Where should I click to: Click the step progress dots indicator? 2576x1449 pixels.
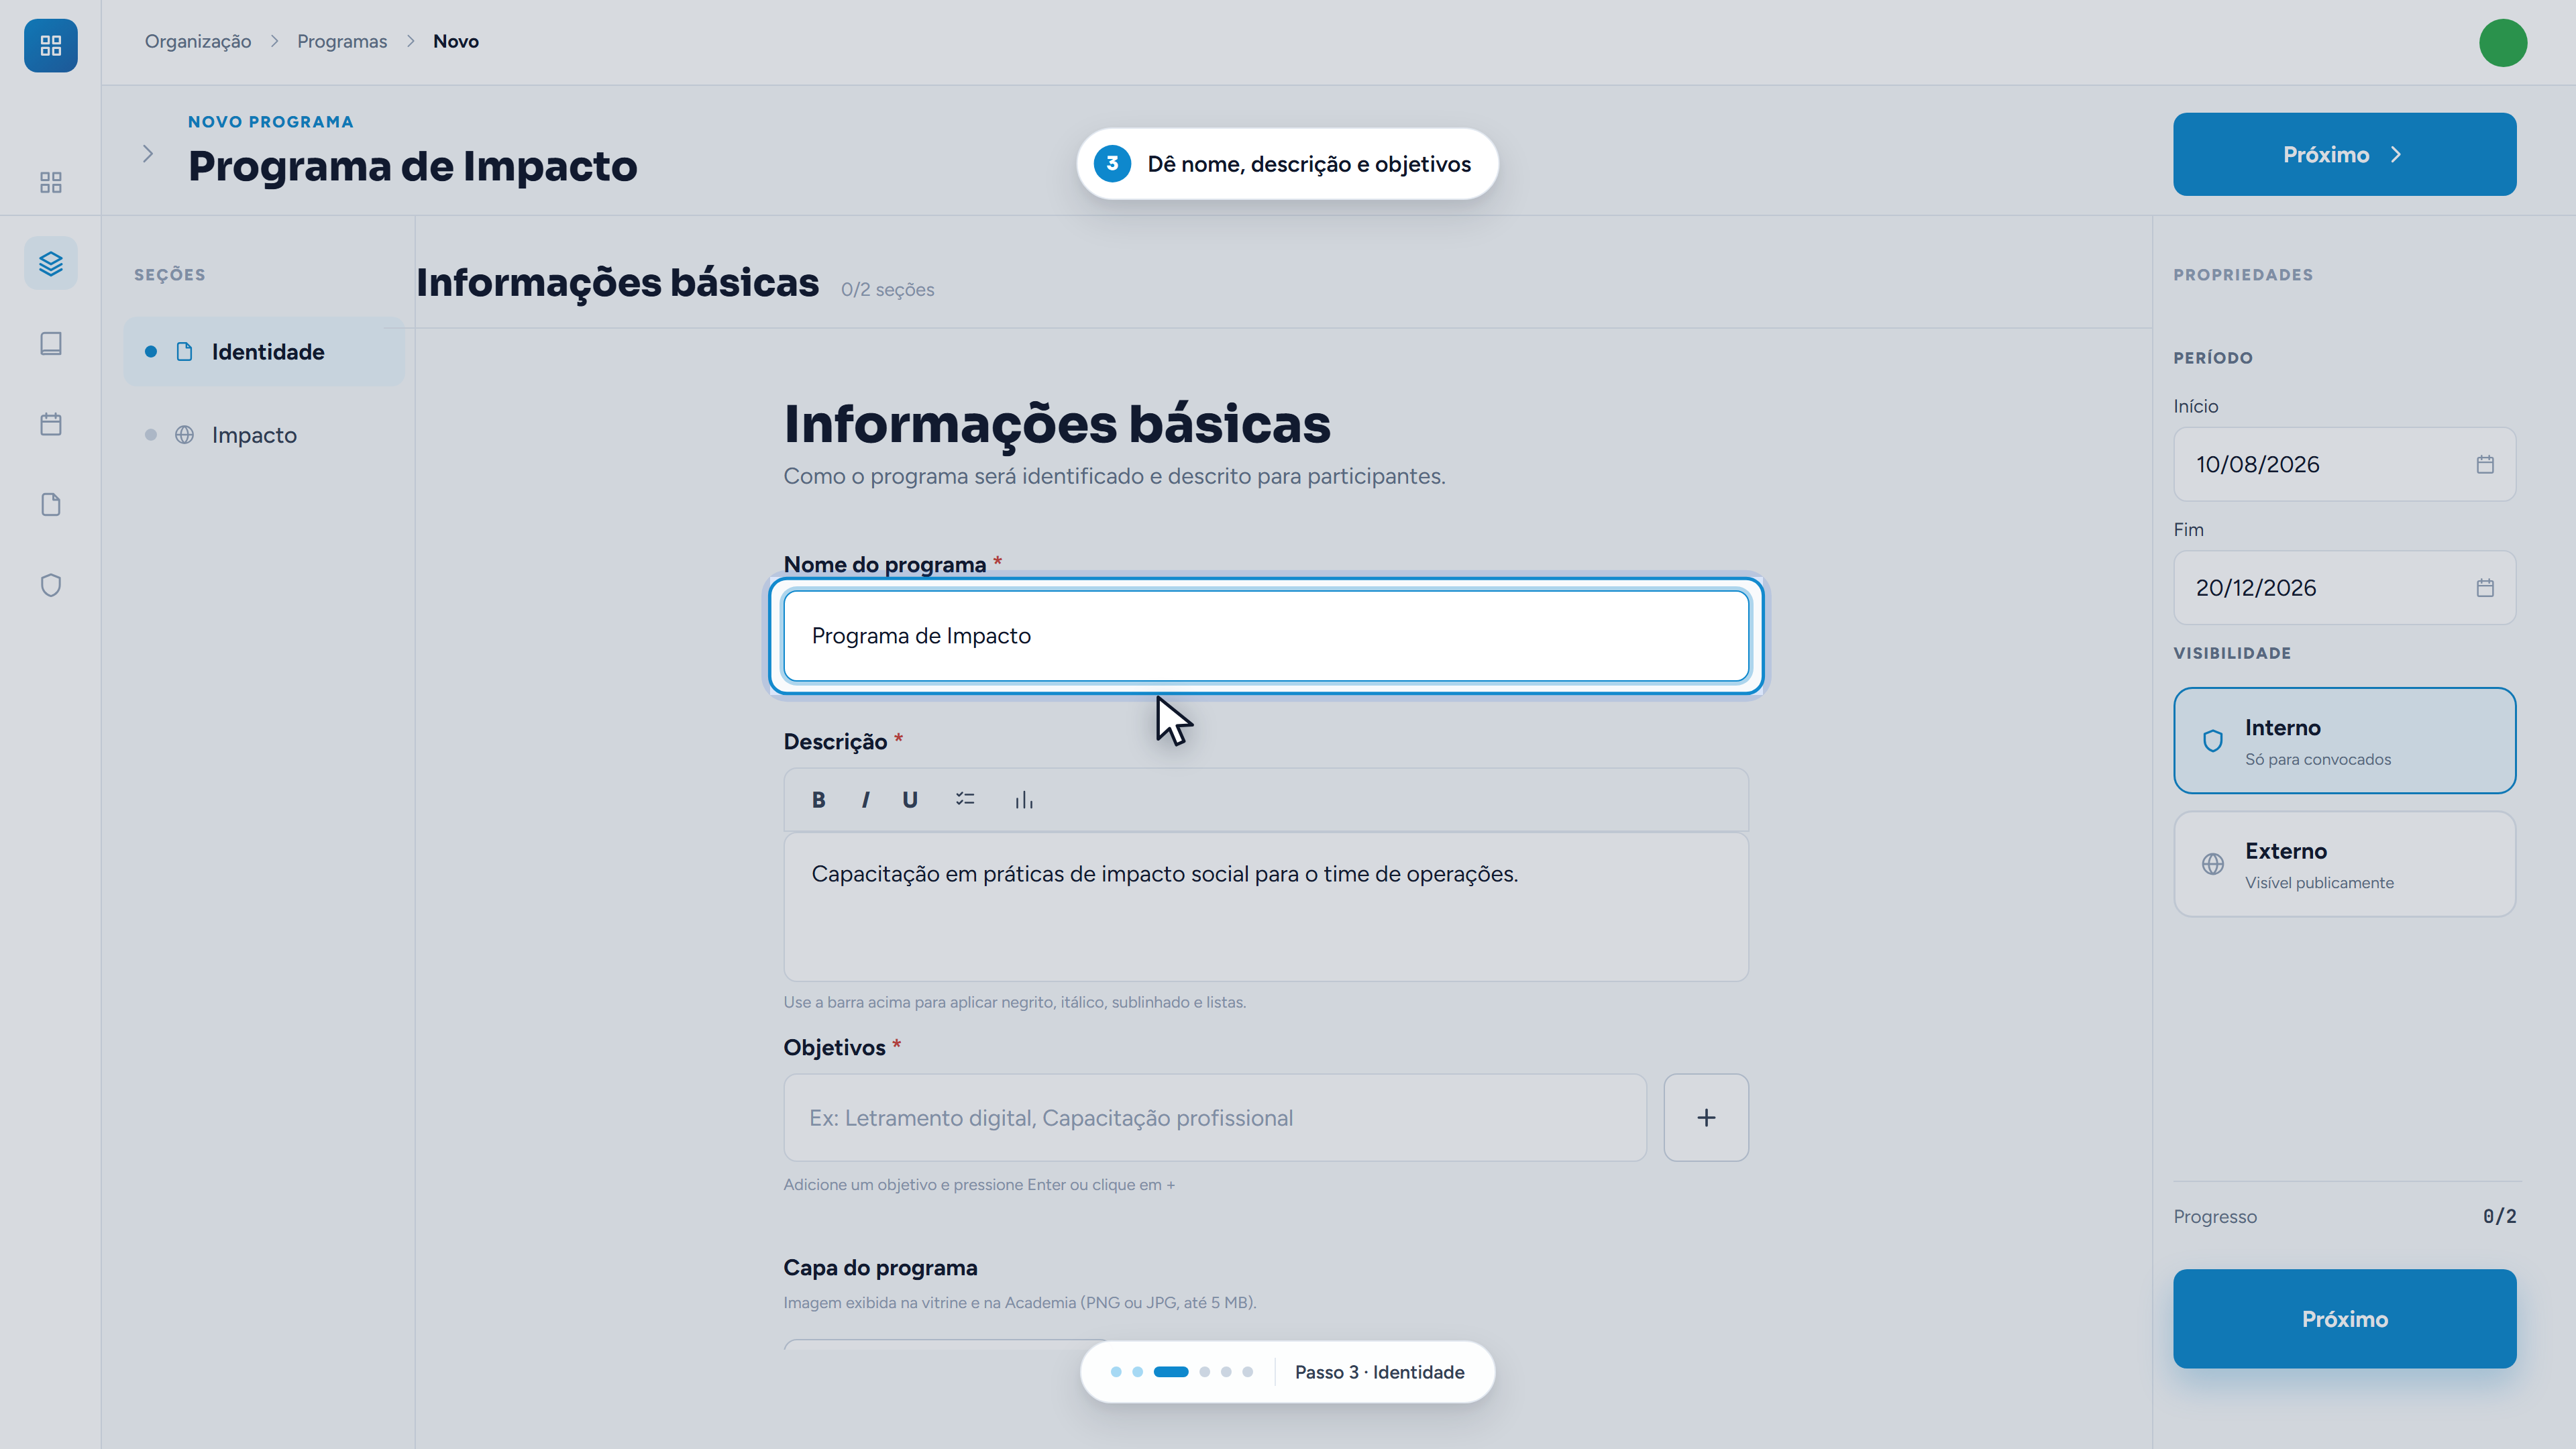coord(1182,1372)
